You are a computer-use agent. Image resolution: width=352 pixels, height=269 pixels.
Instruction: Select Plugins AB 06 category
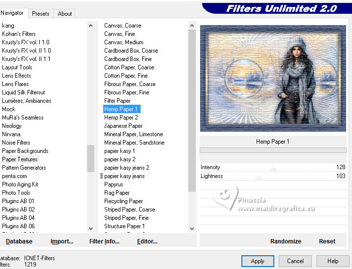tap(18, 226)
